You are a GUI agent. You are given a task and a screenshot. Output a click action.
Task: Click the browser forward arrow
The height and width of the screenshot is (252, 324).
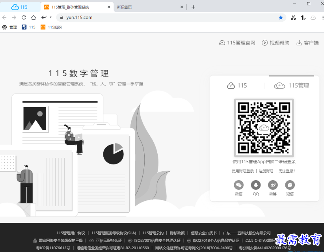(x=14, y=18)
